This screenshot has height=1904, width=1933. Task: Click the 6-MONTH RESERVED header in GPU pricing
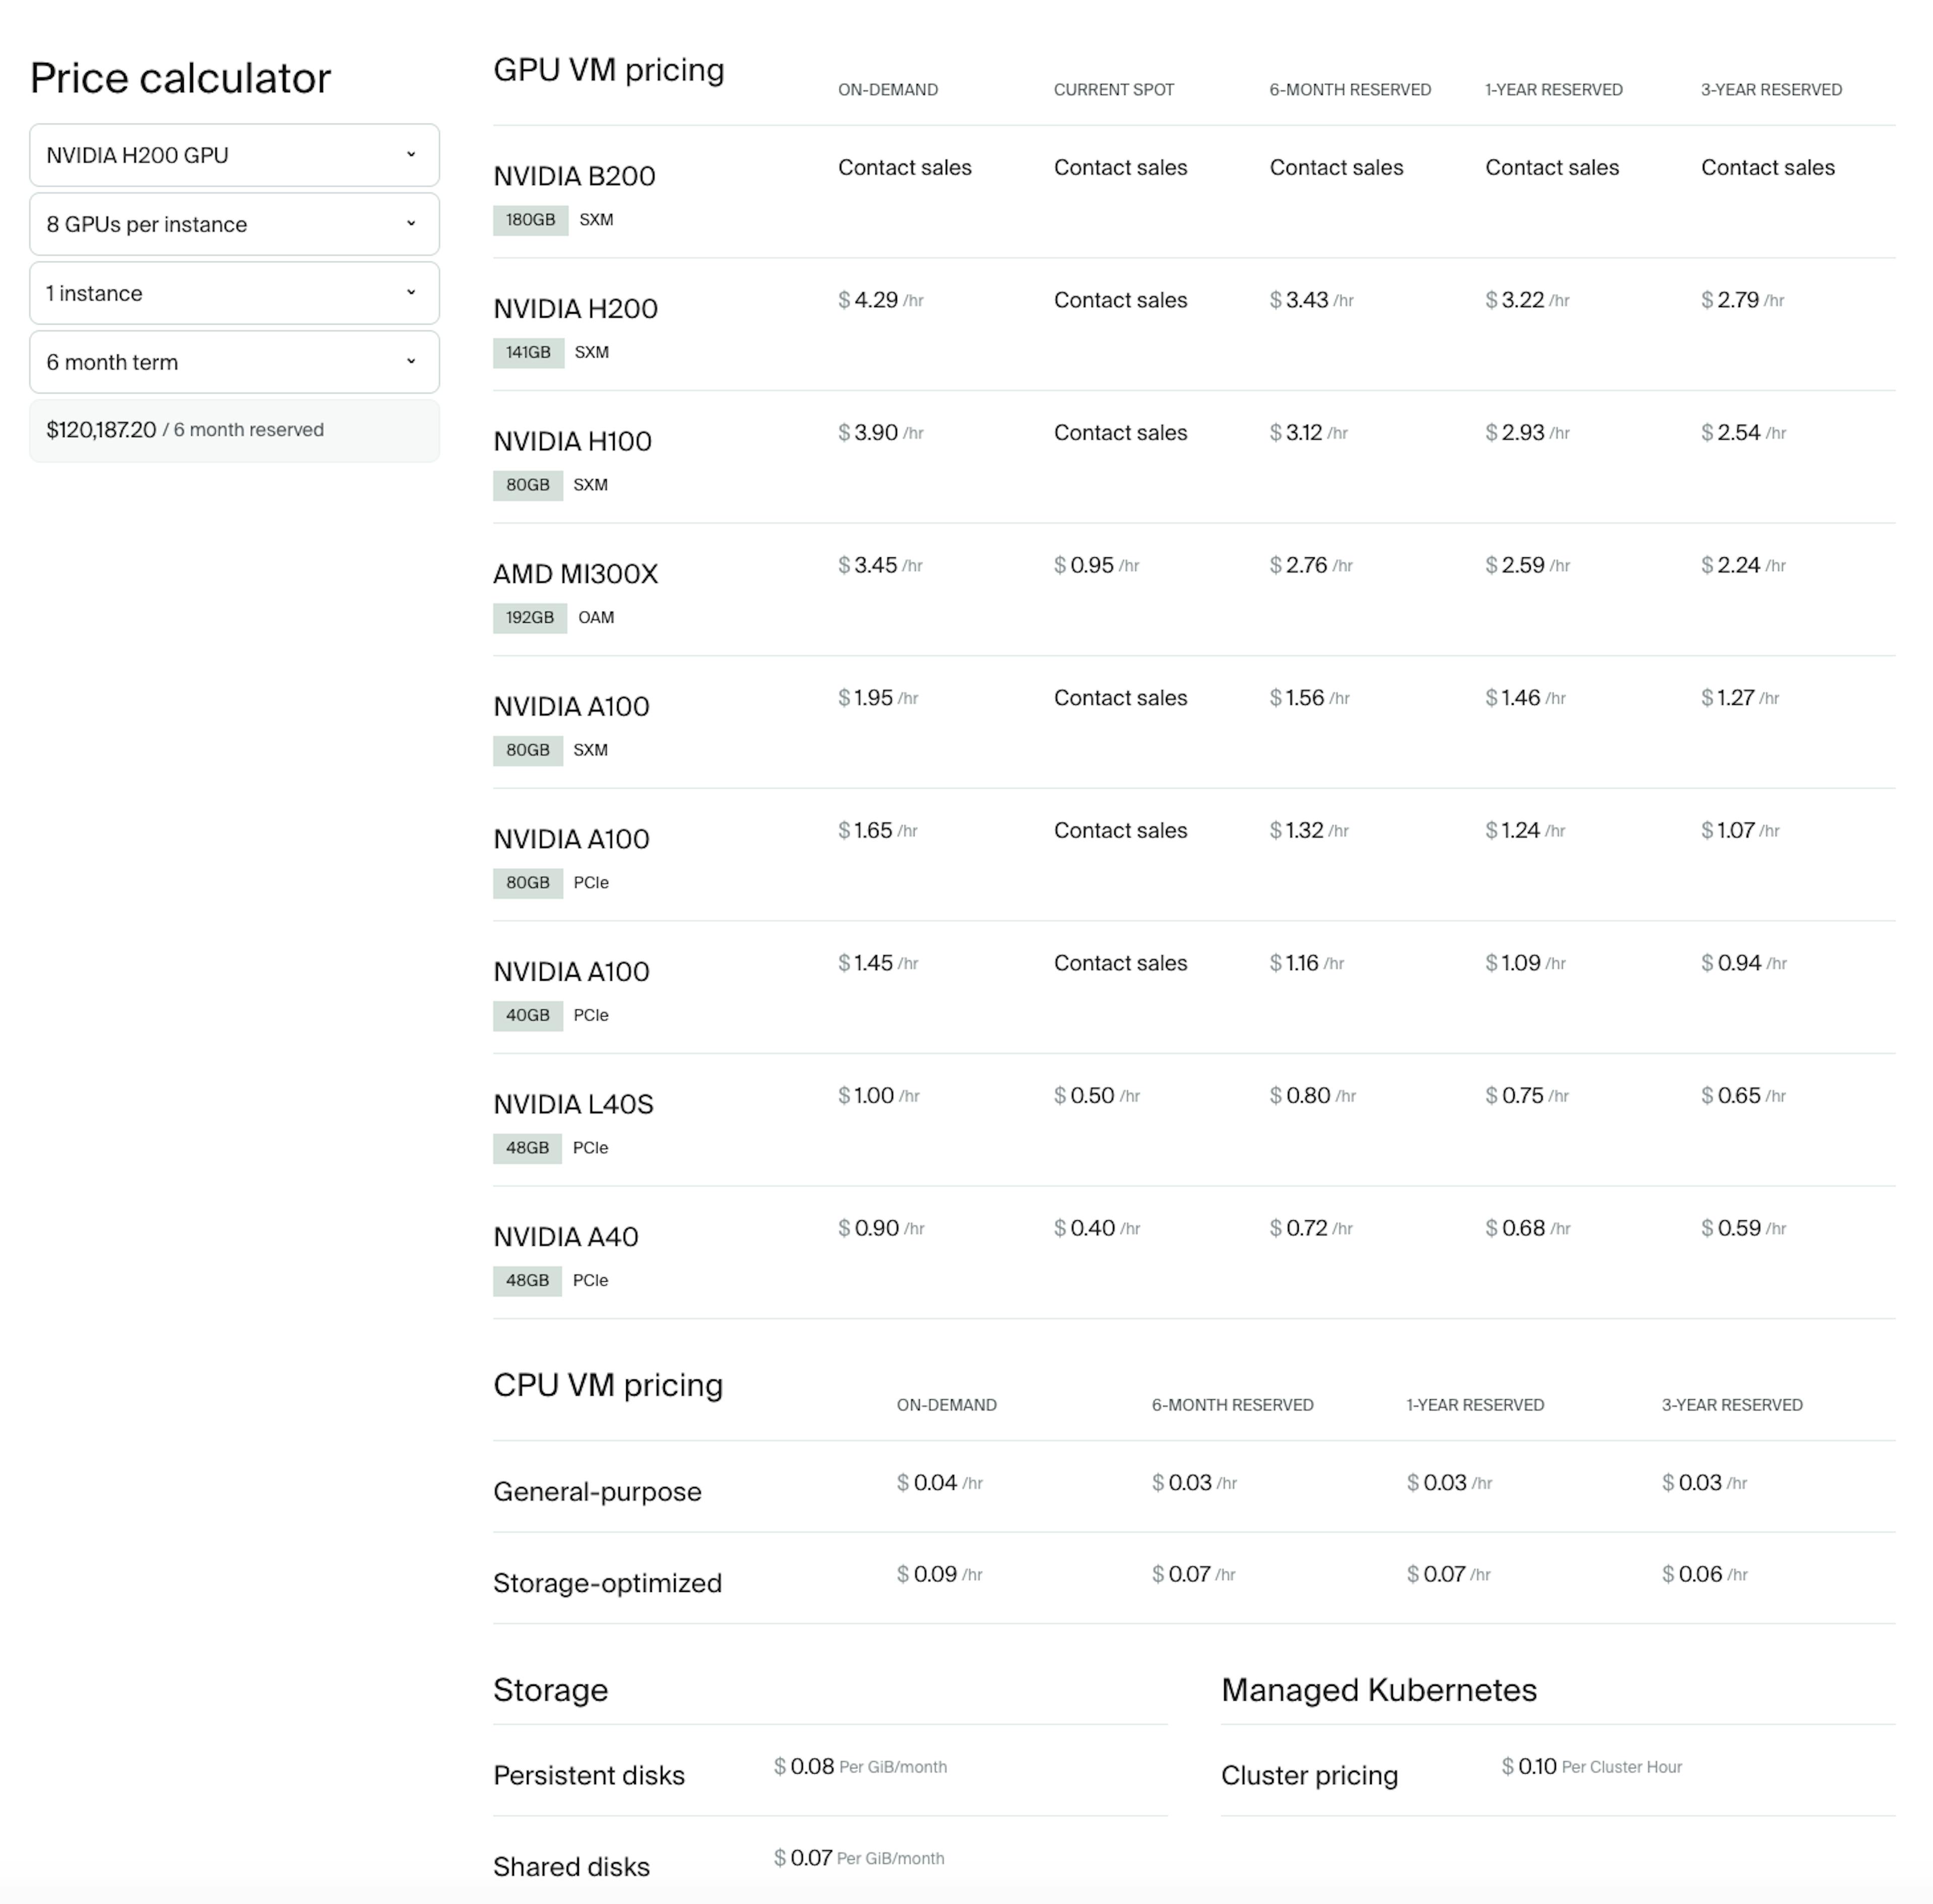(x=1349, y=90)
